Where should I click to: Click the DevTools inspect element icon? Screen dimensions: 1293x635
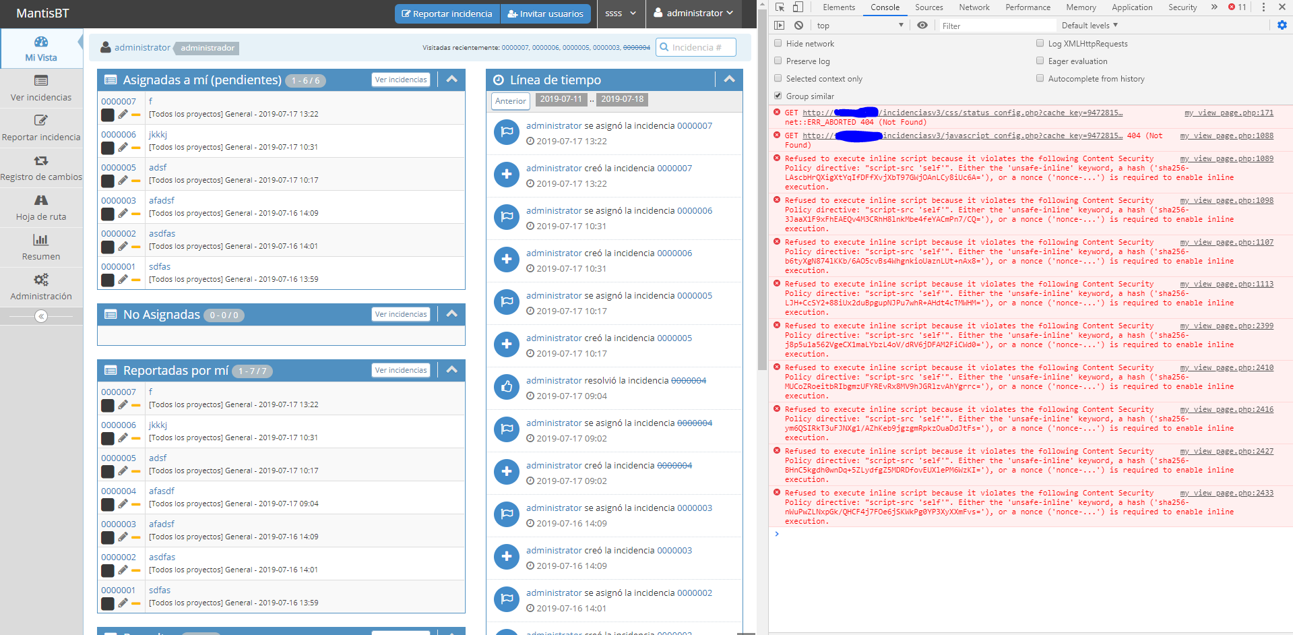click(x=780, y=7)
